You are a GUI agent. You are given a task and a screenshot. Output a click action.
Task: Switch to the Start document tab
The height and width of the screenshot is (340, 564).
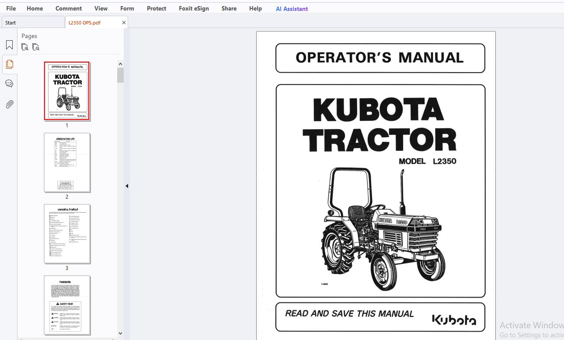[33, 23]
